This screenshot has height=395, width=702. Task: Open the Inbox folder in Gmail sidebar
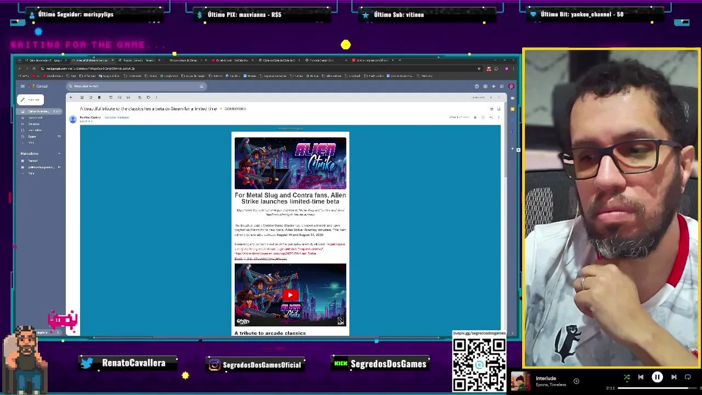39,111
